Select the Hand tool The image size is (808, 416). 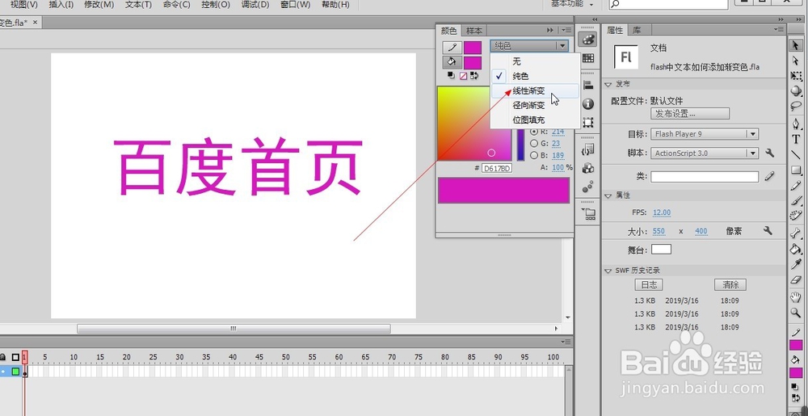[x=796, y=297]
